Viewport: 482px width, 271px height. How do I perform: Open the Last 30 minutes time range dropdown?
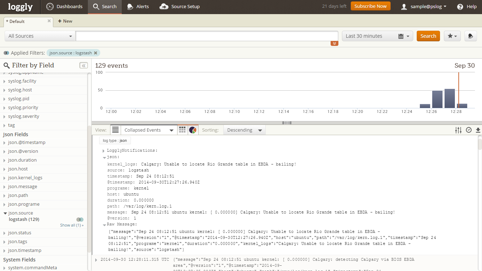point(377,36)
